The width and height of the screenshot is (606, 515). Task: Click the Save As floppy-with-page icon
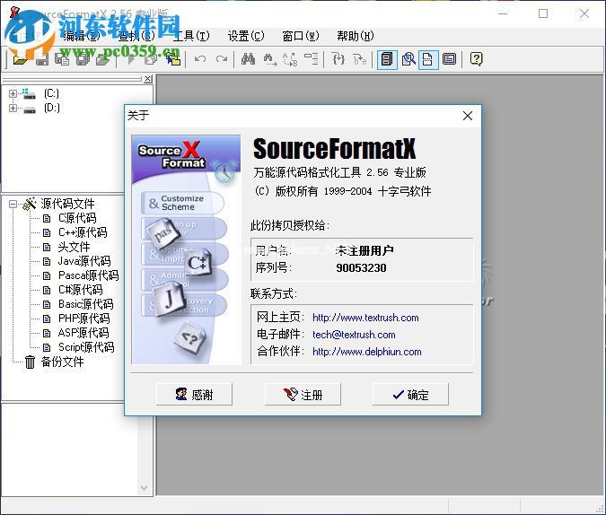tap(62, 59)
